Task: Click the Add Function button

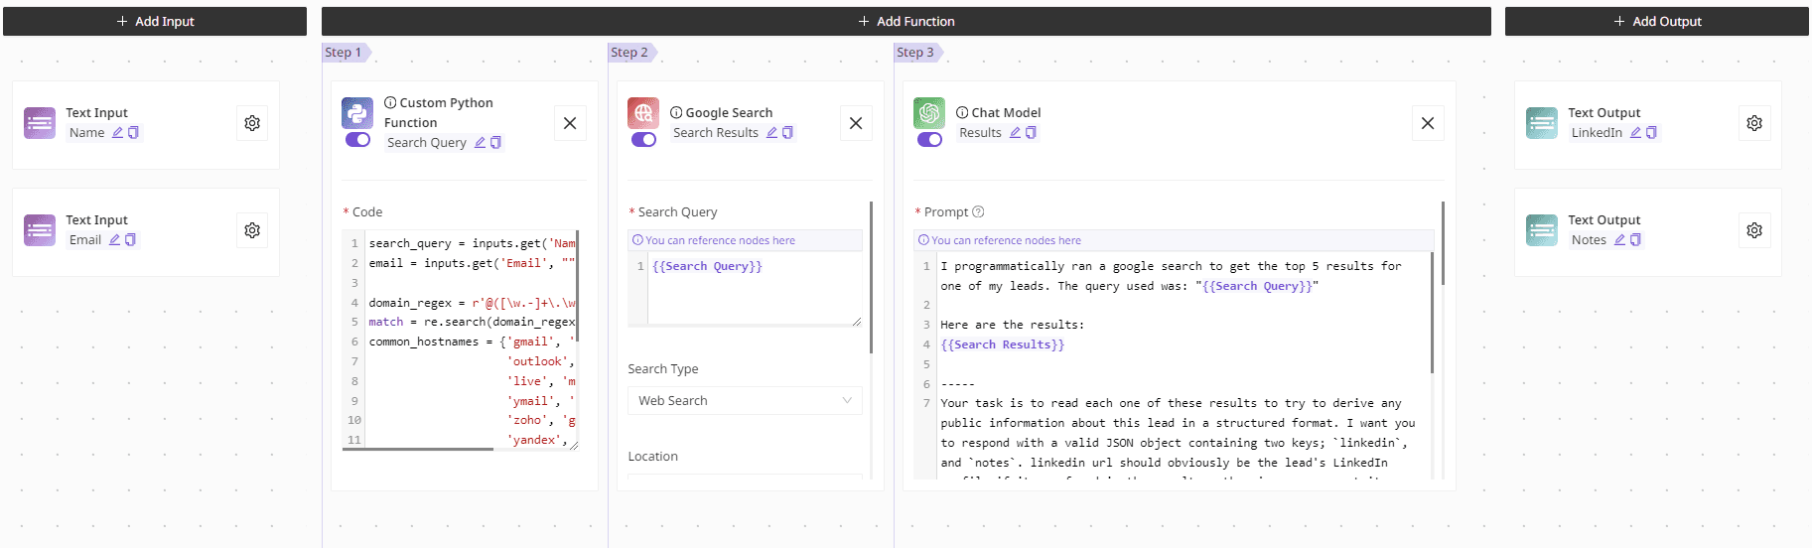Action: point(906,21)
